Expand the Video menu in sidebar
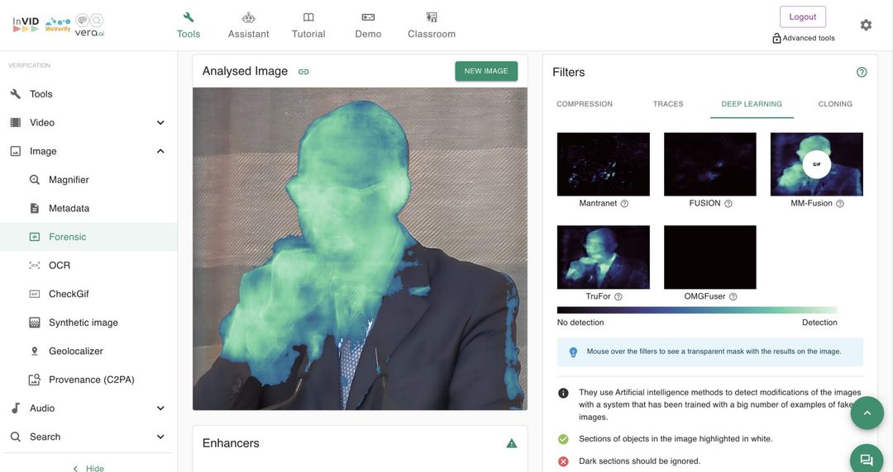 tap(160, 123)
